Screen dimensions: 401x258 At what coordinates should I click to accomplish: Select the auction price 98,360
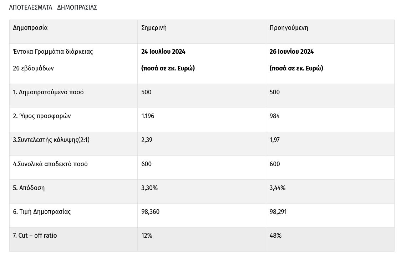point(150,212)
